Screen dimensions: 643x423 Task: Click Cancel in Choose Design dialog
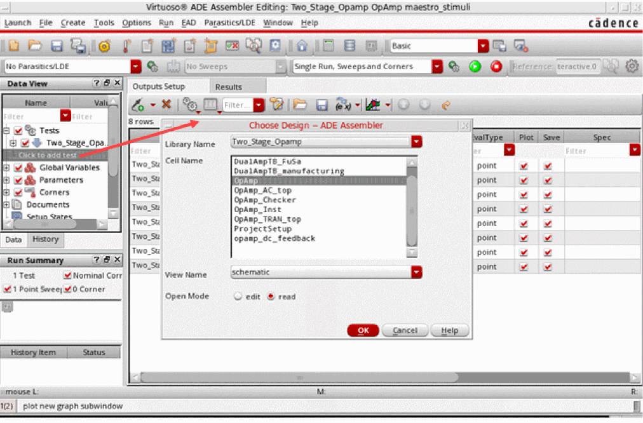pyautogui.click(x=405, y=330)
